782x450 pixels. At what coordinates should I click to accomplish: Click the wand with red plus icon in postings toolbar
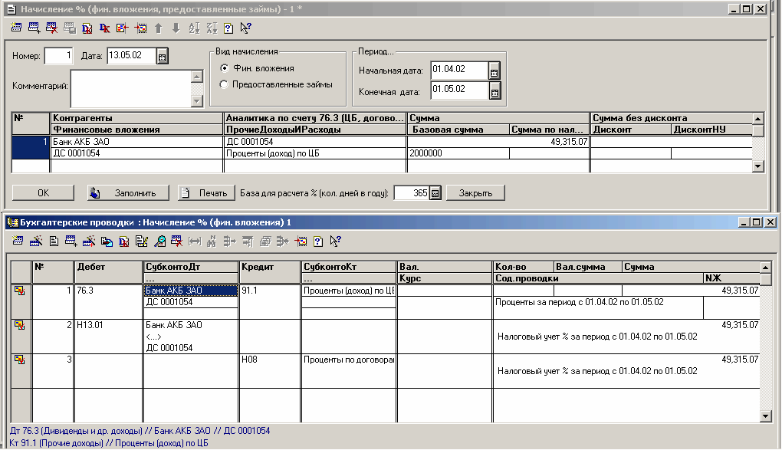pos(89,241)
